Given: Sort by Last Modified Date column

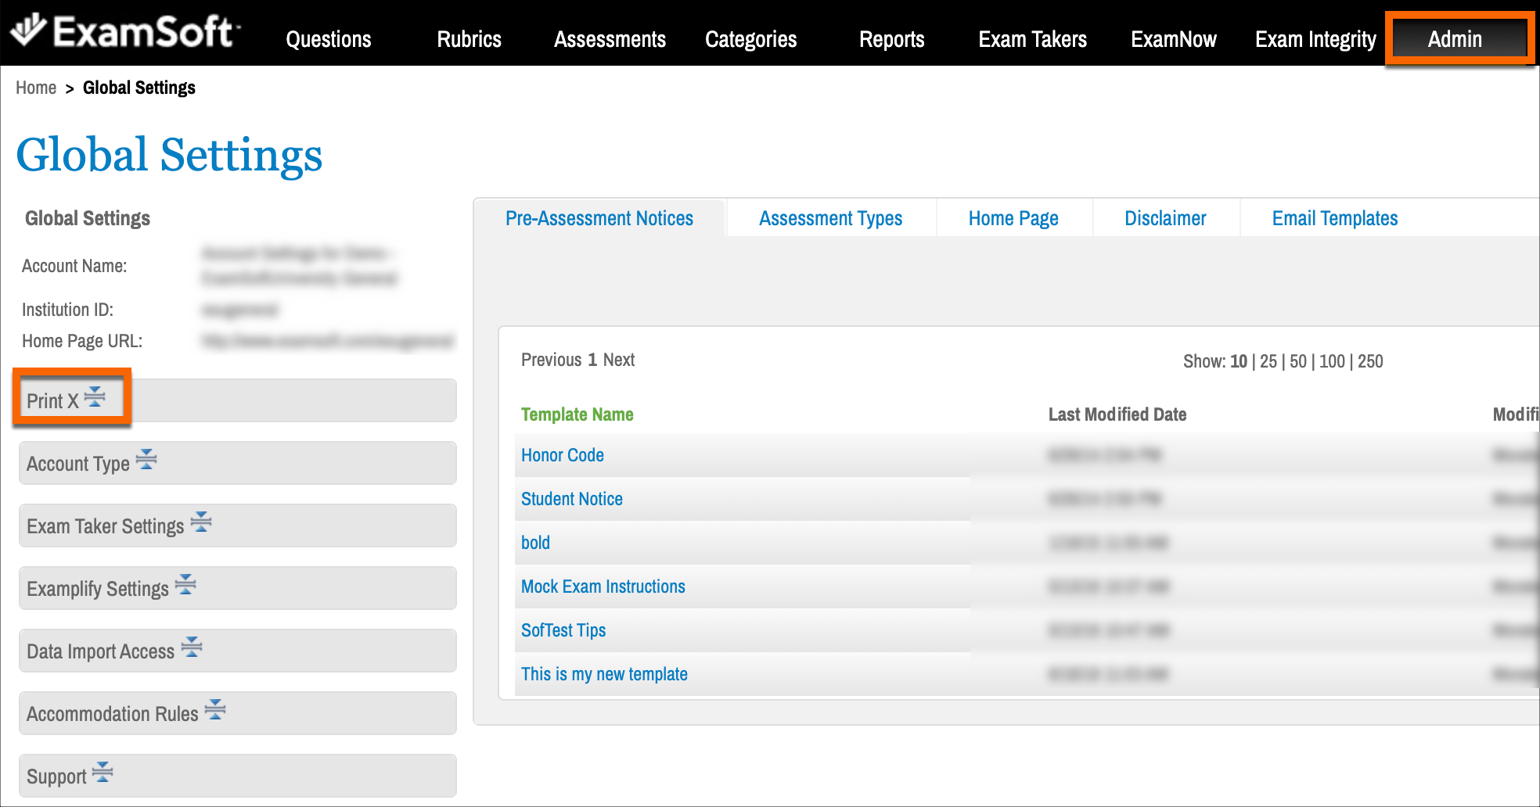Looking at the screenshot, I should [x=1117, y=414].
